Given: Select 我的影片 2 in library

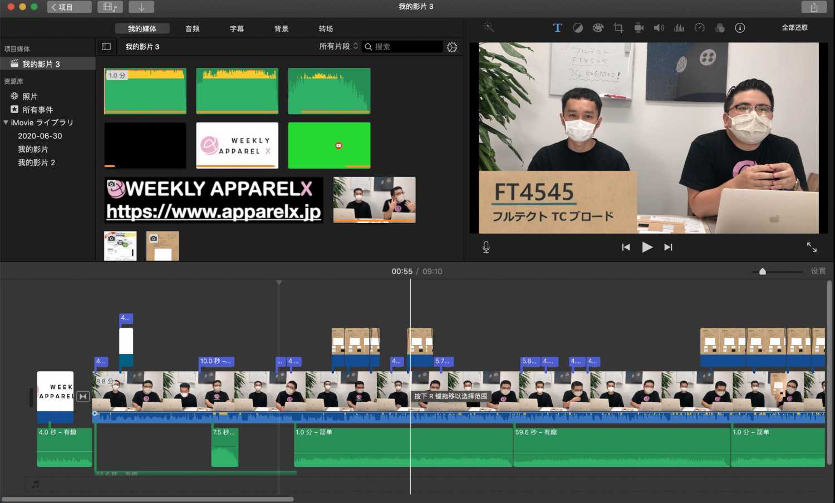Looking at the screenshot, I should pos(37,162).
